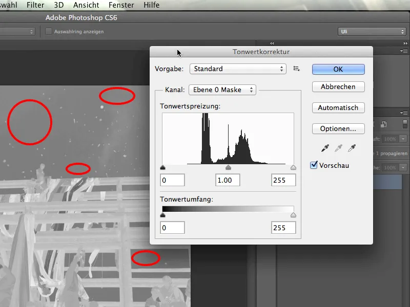Click the Tonwertumfang white output slider
The width and height of the screenshot is (410, 307).
point(293,215)
